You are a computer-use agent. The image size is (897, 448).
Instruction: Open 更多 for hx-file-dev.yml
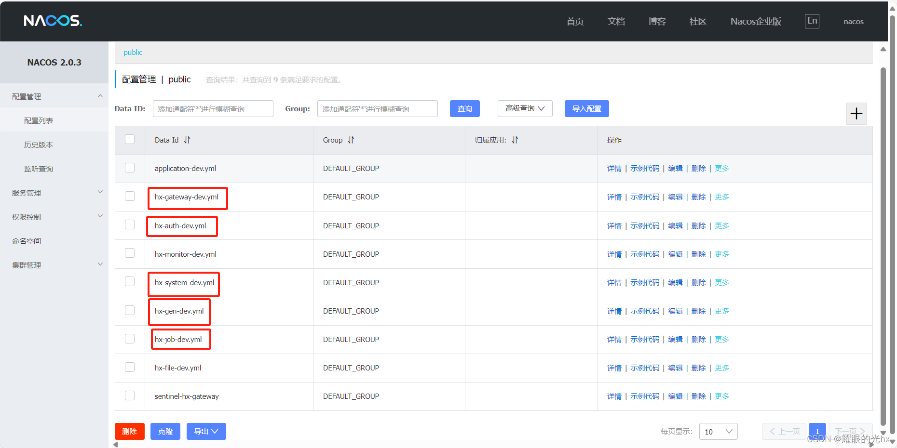coord(722,368)
